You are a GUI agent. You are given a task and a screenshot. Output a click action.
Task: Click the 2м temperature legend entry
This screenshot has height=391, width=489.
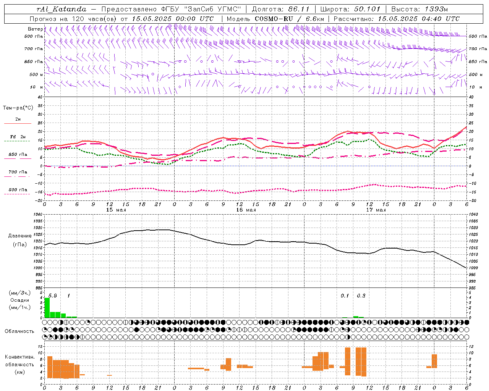point(18,120)
